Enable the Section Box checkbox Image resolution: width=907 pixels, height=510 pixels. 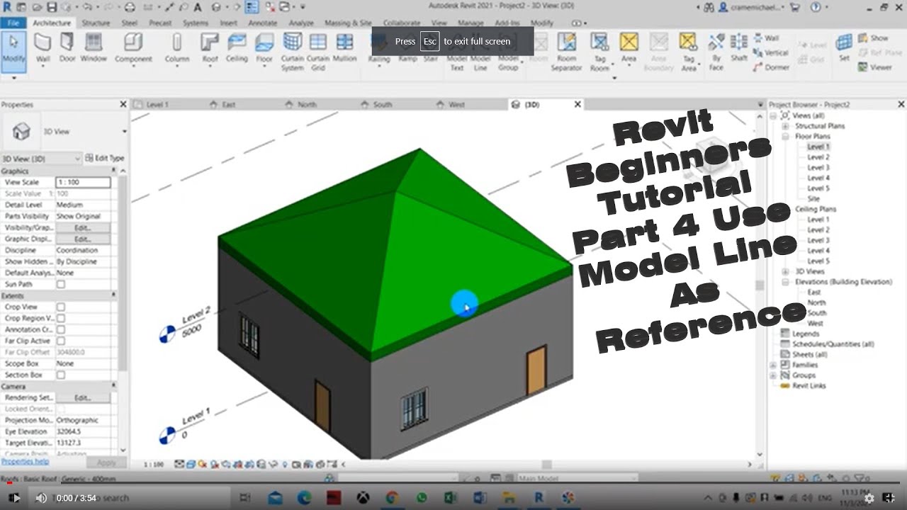point(61,375)
